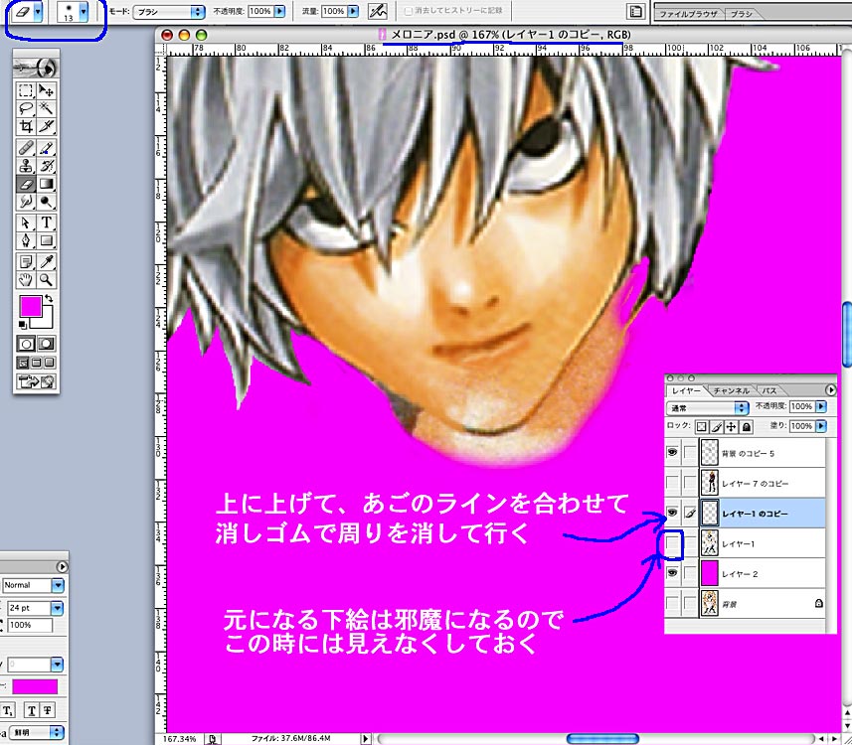Select the Healing Brush tool

click(x=26, y=147)
